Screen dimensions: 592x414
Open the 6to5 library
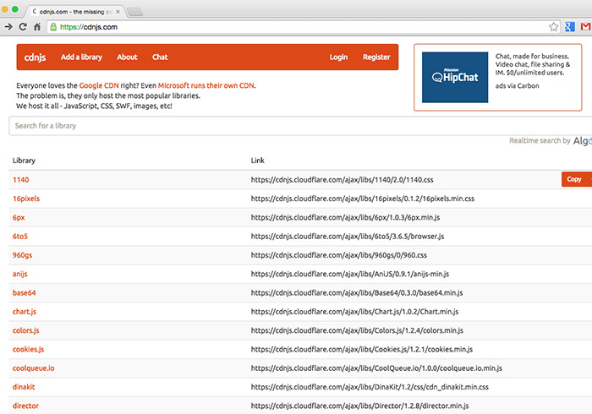[x=20, y=237]
